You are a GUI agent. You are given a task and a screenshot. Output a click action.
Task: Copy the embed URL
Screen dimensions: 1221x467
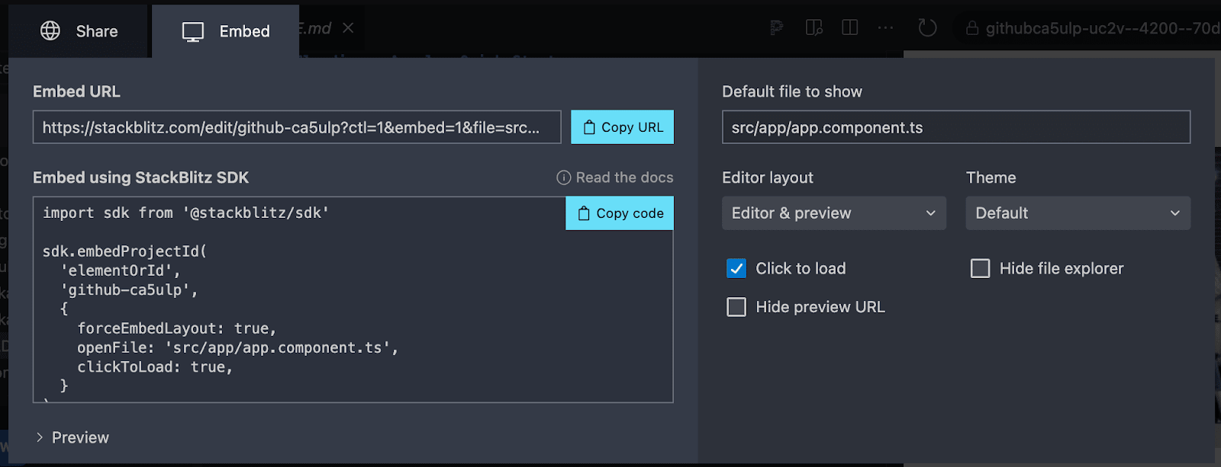point(623,127)
